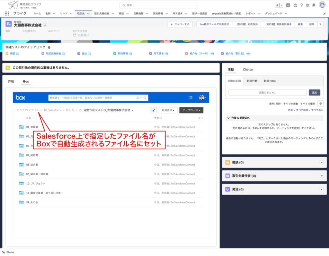Image resolution: width=329 pixels, height=256 pixels.
Task: Open the setup gear icon
Action: click(307, 5)
